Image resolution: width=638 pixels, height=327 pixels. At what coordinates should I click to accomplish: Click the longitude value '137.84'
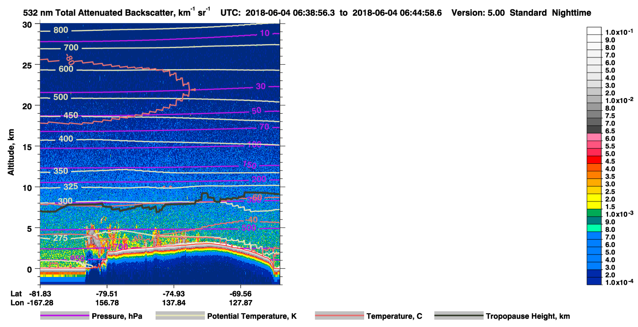174,302
